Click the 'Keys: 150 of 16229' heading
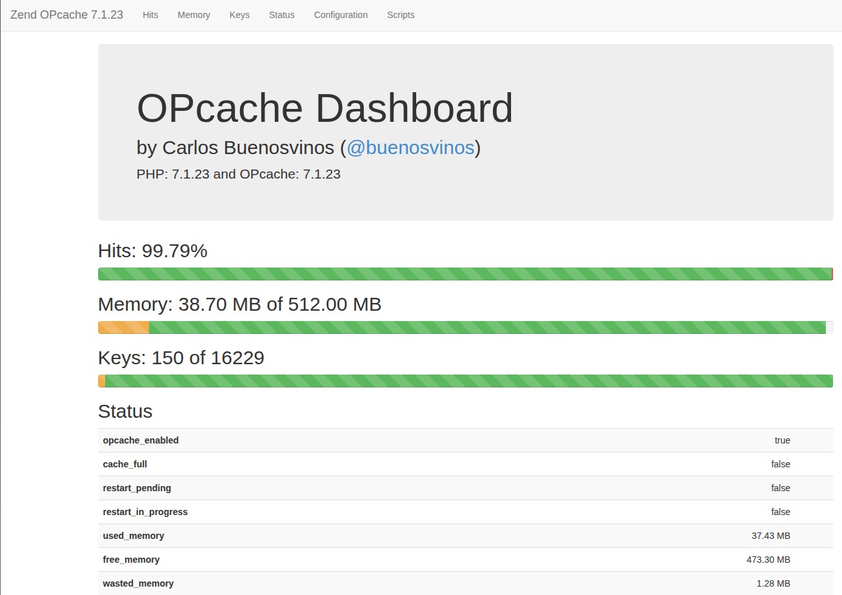842x595 pixels. 181,358
